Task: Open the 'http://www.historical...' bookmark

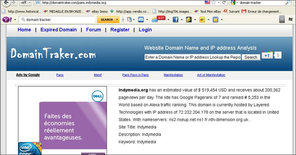Action: 21,12
